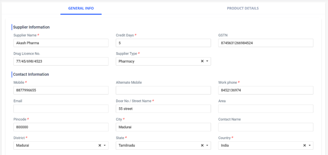Expand the Supplier Type dropdown arrow
The width and height of the screenshot is (328, 155).
click(207, 61)
